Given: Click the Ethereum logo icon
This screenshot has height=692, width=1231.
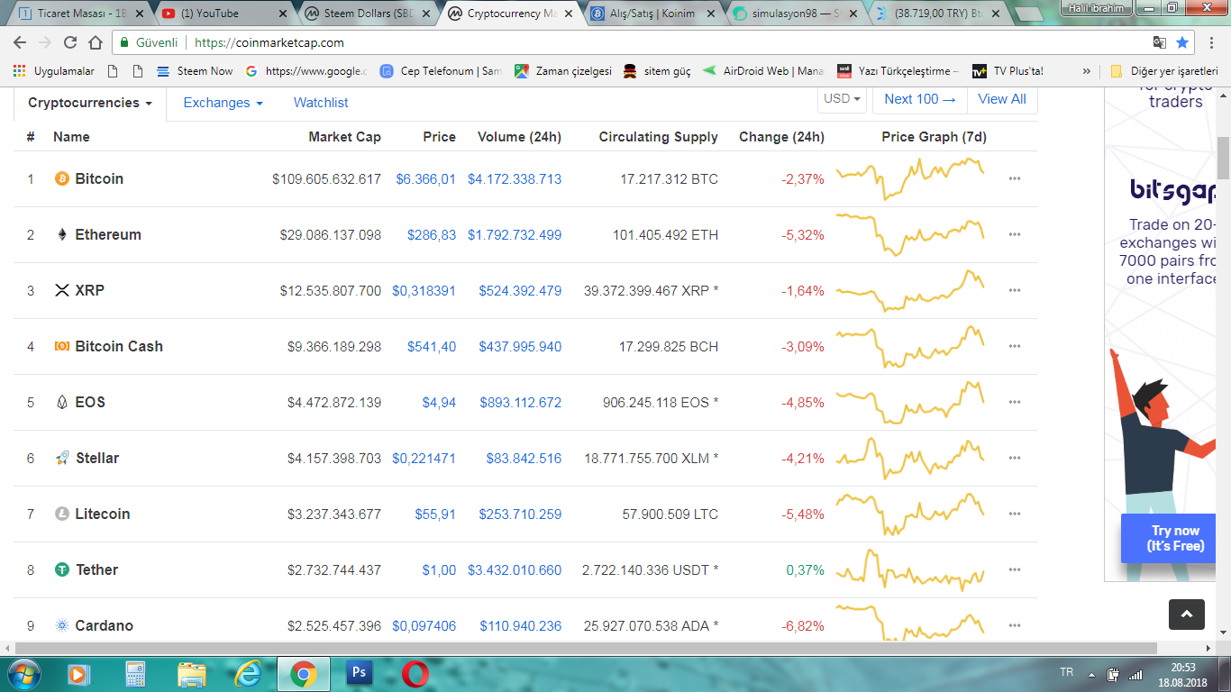Looking at the screenshot, I should (x=62, y=234).
